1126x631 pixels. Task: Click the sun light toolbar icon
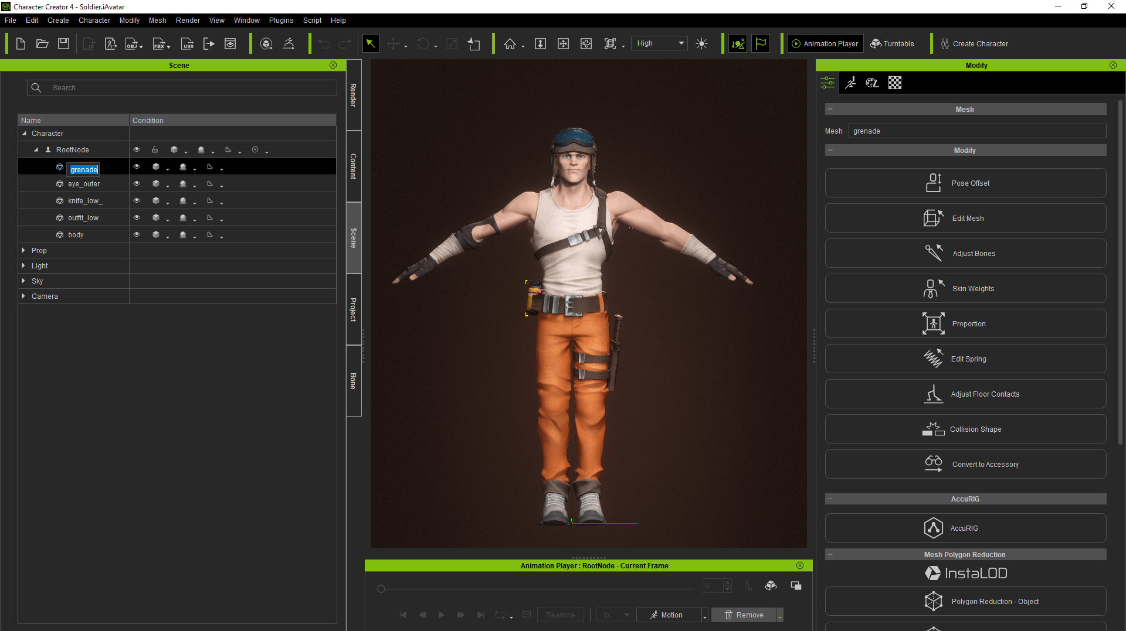click(x=701, y=44)
